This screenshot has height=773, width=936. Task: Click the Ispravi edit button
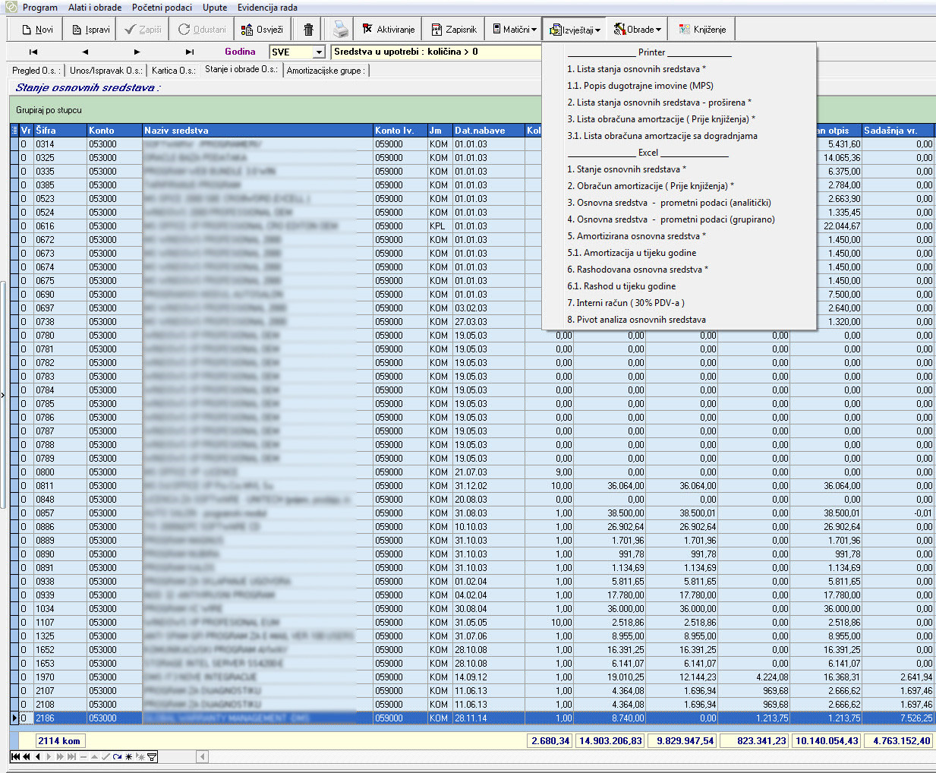[91, 30]
